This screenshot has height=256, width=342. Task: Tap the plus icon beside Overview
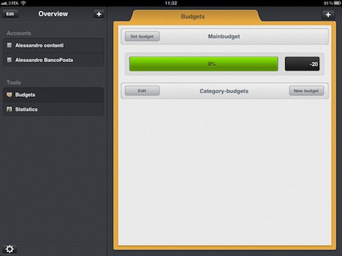click(99, 14)
